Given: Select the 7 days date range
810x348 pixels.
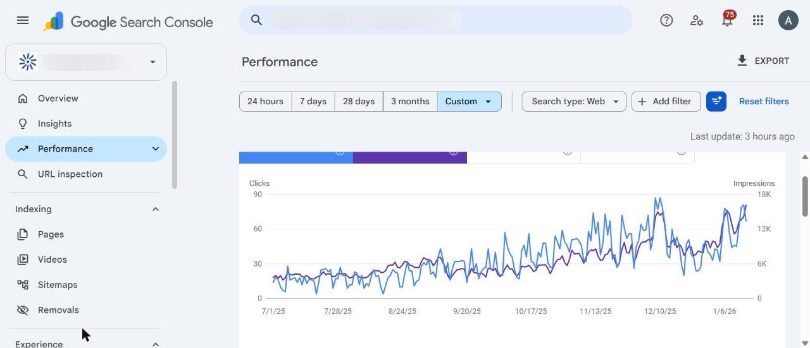Looking at the screenshot, I should pyautogui.click(x=313, y=101).
